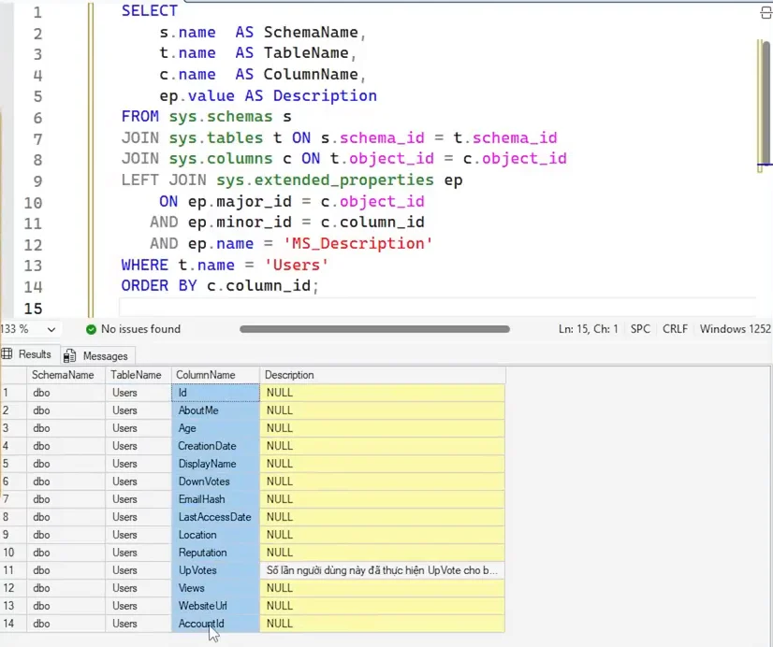Click the NULL description in the AccountId row
Image resolution: width=773 pixels, height=647 pixels.
tap(382, 624)
